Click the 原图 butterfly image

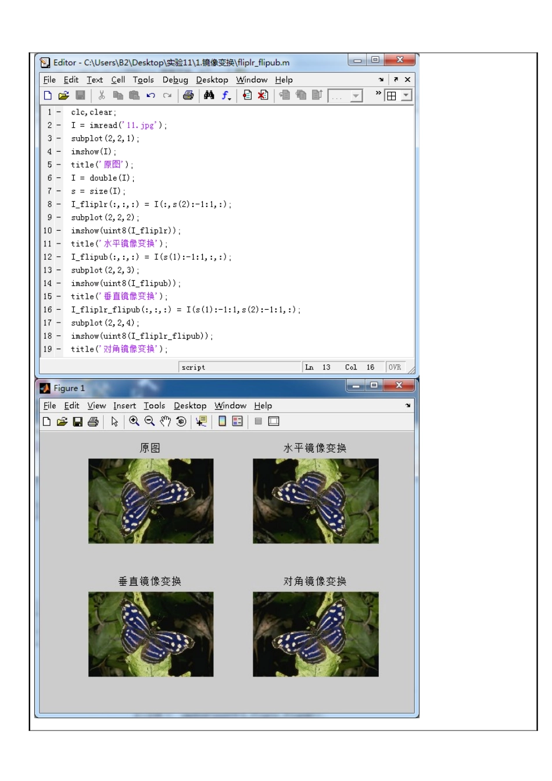(x=151, y=501)
